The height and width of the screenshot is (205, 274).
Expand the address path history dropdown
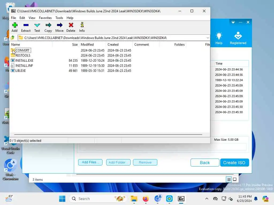pyautogui.click(x=208, y=38)
